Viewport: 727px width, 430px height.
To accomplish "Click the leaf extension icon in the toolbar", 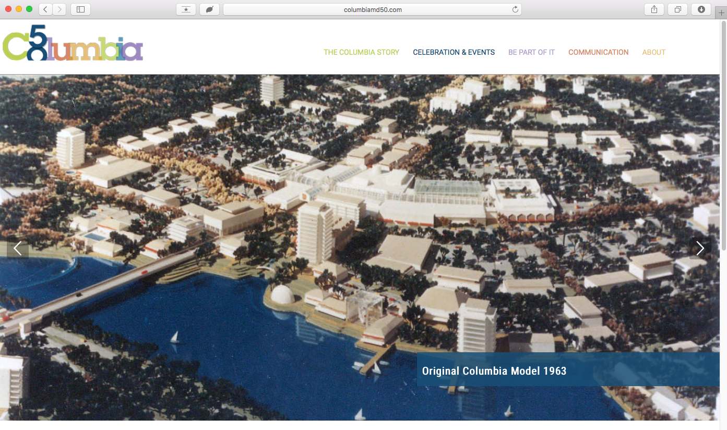I will [x=209, y=9].
